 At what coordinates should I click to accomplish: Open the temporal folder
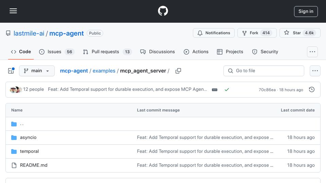29,151
